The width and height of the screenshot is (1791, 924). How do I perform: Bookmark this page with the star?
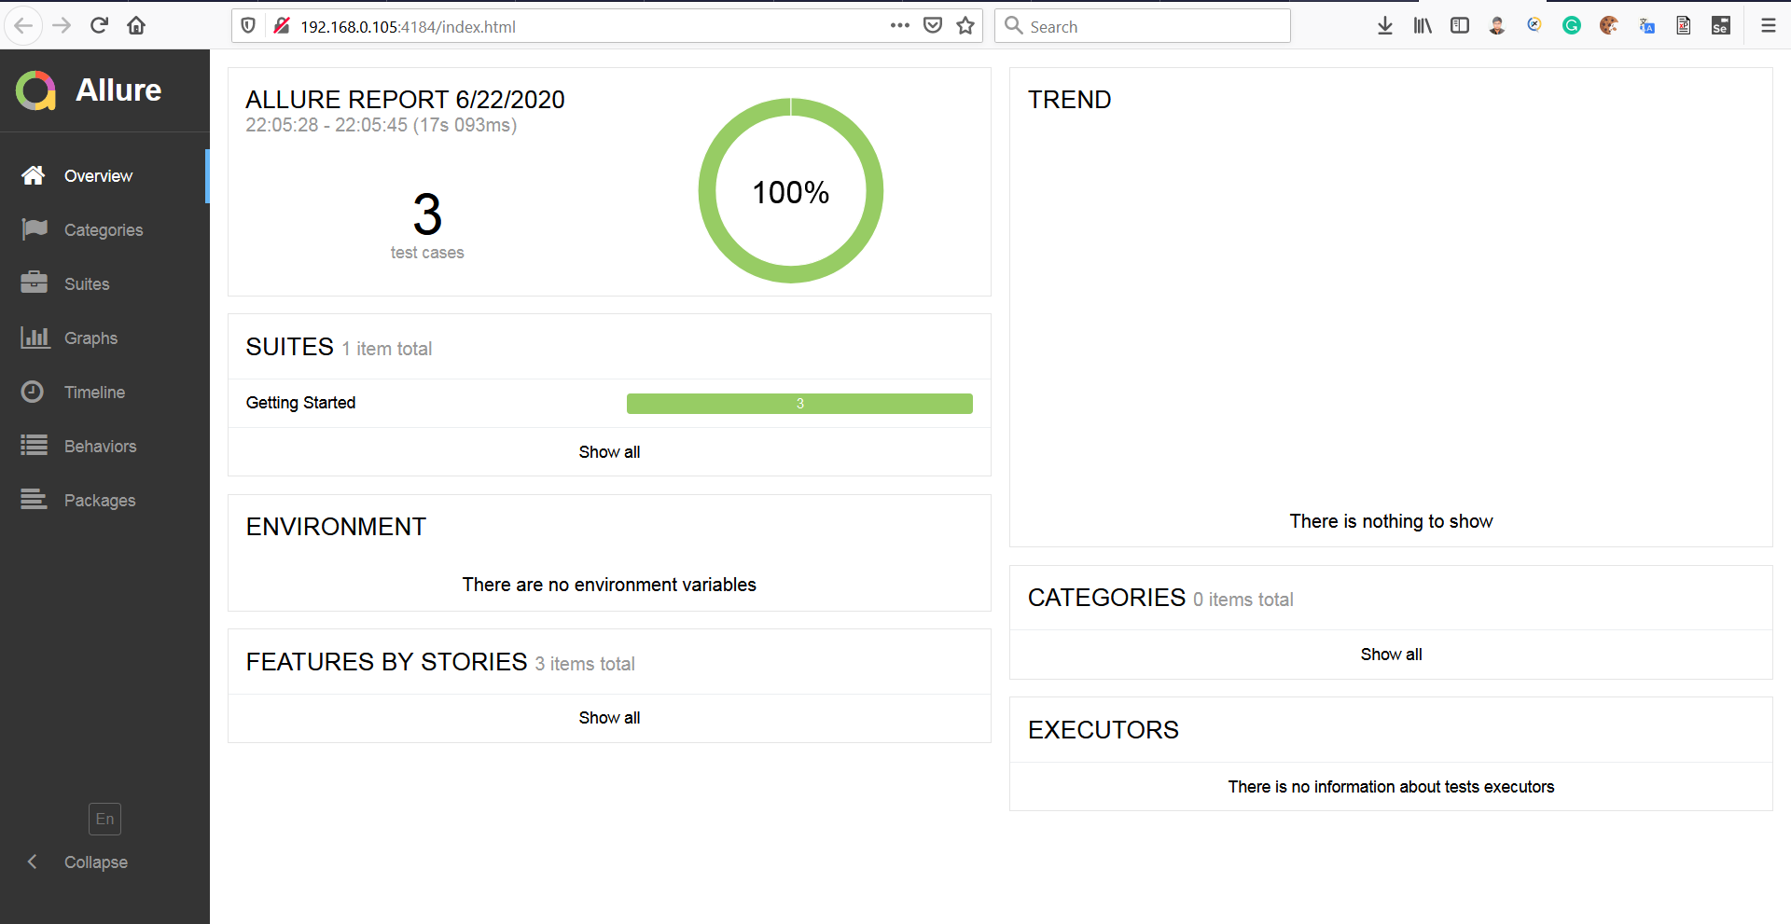coord(965,26)
